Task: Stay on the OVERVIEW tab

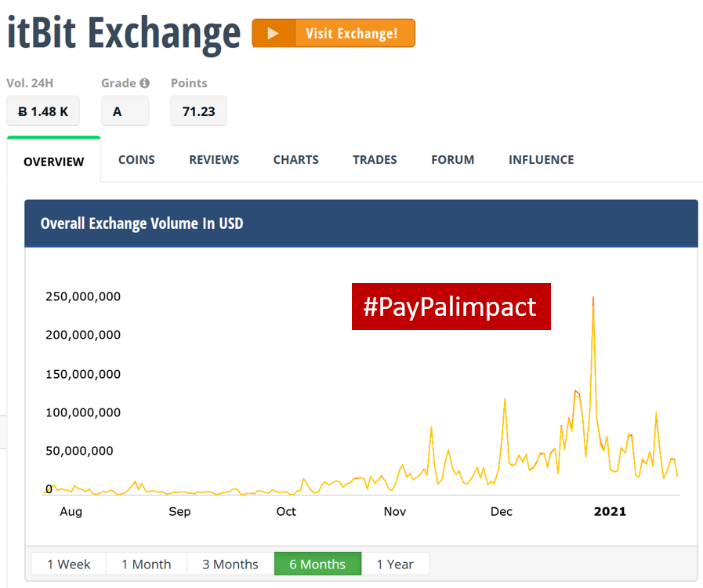Action: 53,162
